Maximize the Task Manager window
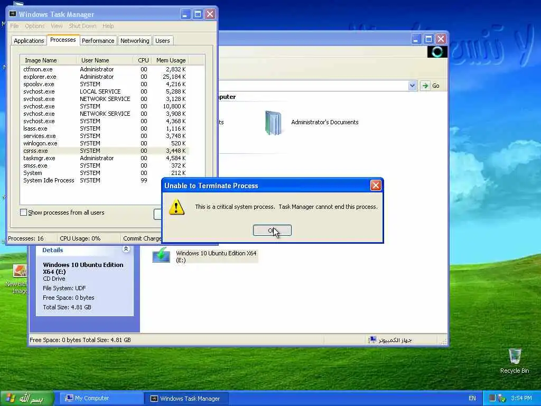 pos(198,14)
